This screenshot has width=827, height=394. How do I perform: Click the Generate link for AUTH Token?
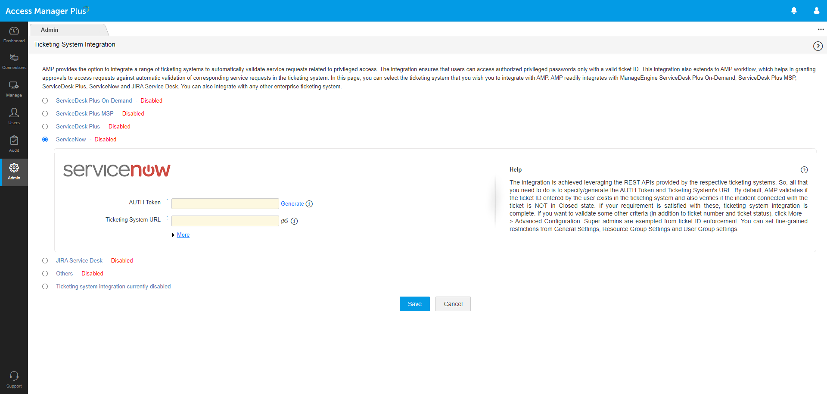point(292,204)
